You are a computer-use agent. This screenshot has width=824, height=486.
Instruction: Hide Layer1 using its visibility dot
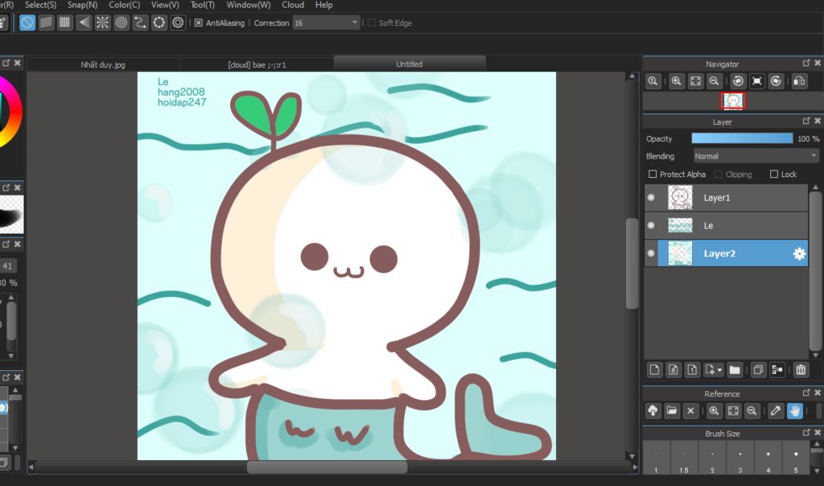pos(651,198)
